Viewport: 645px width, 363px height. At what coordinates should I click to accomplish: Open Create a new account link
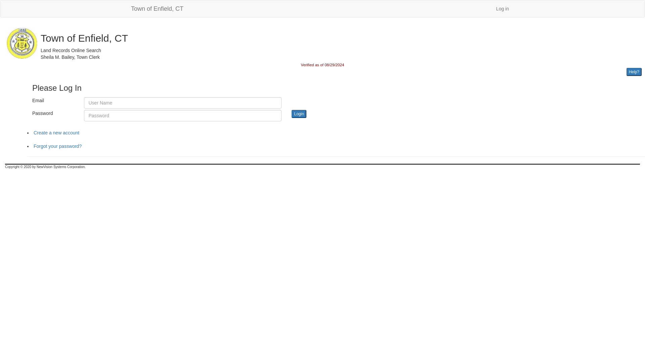click(56, 133)
